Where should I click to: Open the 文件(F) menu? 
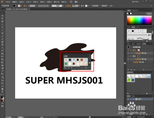(8, 2)
